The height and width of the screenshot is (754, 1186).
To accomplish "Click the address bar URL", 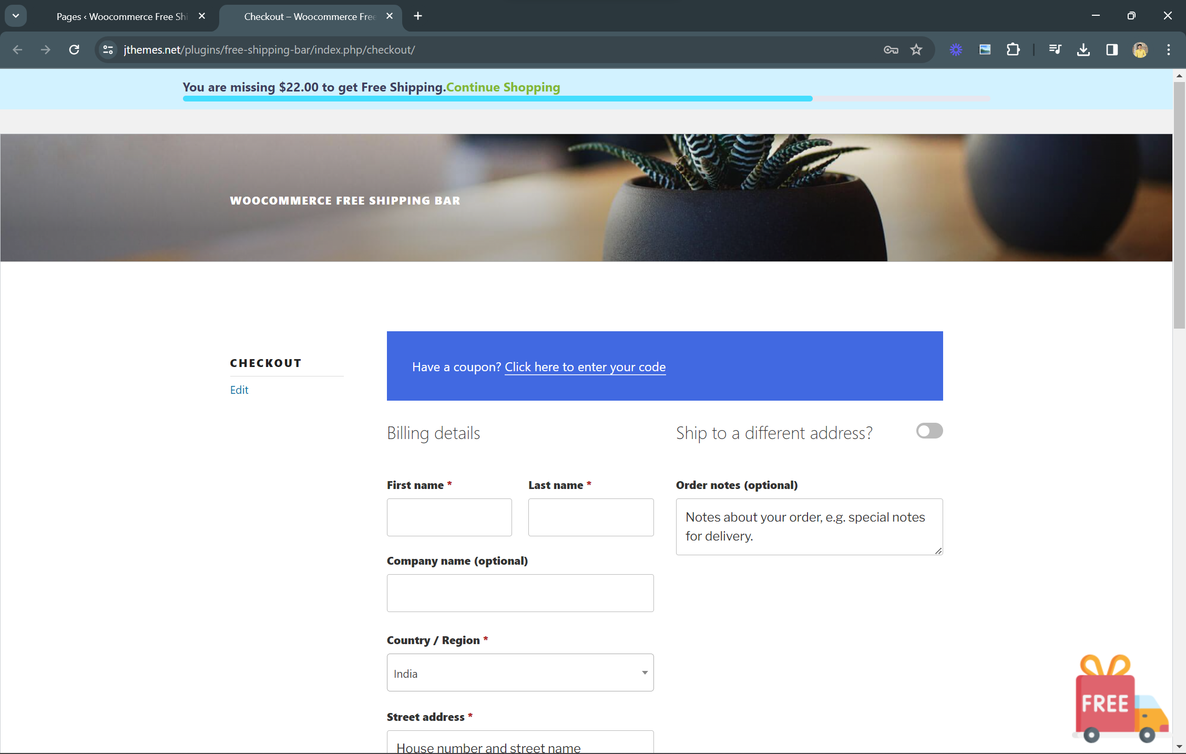I will [x=269, y=49].
